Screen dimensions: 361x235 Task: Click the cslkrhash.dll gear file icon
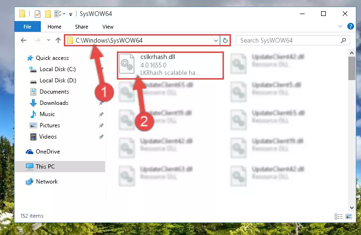(x=127, y=64)
